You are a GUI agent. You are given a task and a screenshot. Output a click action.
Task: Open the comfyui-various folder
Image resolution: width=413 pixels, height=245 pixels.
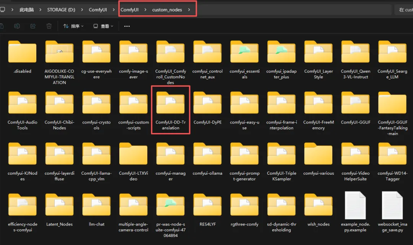[x=319, y=154]
